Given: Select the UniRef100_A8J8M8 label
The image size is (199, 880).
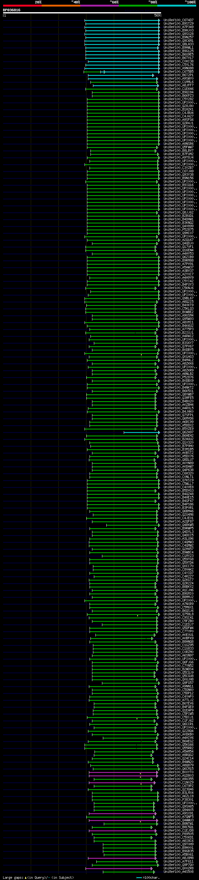Looking at the screenshot, I should tap(178, 858).
